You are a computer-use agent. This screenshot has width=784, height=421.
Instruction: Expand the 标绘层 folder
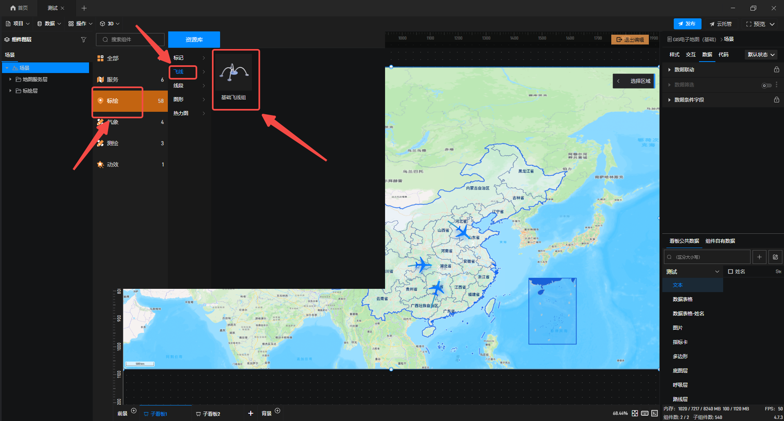pos(10,91)
